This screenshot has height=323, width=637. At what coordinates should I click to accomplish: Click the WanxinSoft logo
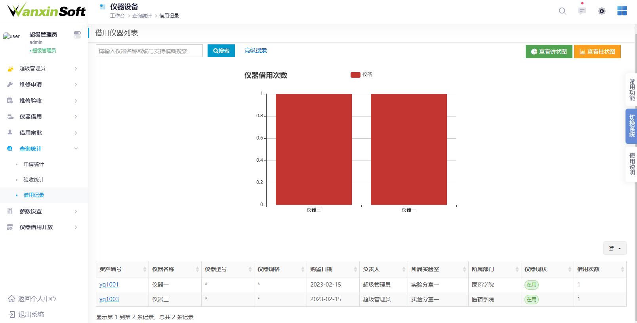coord(46,10)
